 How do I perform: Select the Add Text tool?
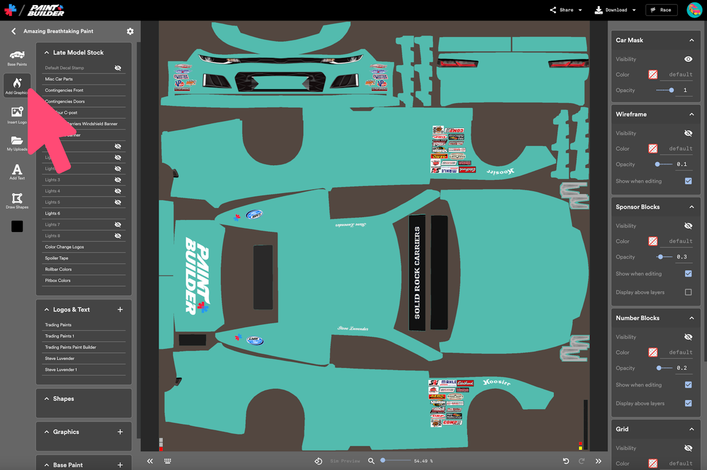[17, 172]
